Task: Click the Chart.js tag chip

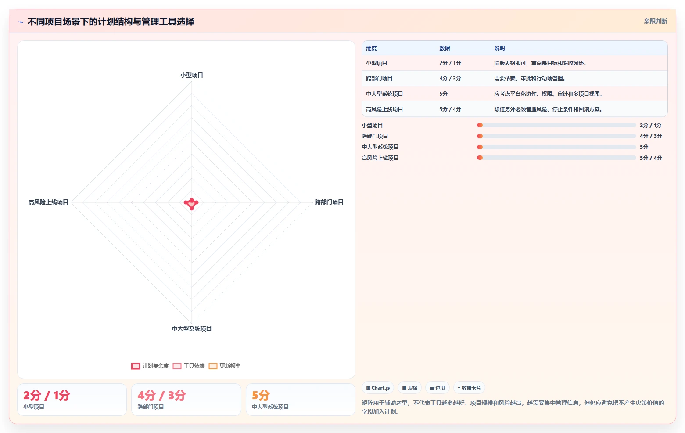Action: 378,388
